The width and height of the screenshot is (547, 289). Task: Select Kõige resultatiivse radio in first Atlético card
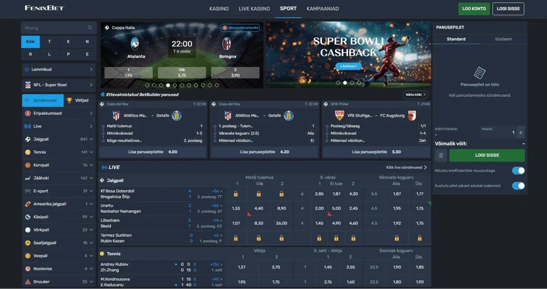(103, 141)
